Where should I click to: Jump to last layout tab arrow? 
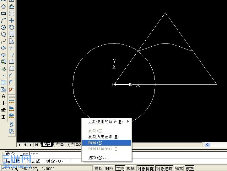36,145
